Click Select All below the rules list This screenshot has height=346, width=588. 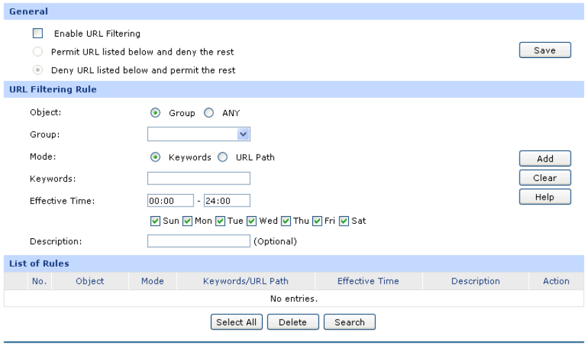coord(236,323)
